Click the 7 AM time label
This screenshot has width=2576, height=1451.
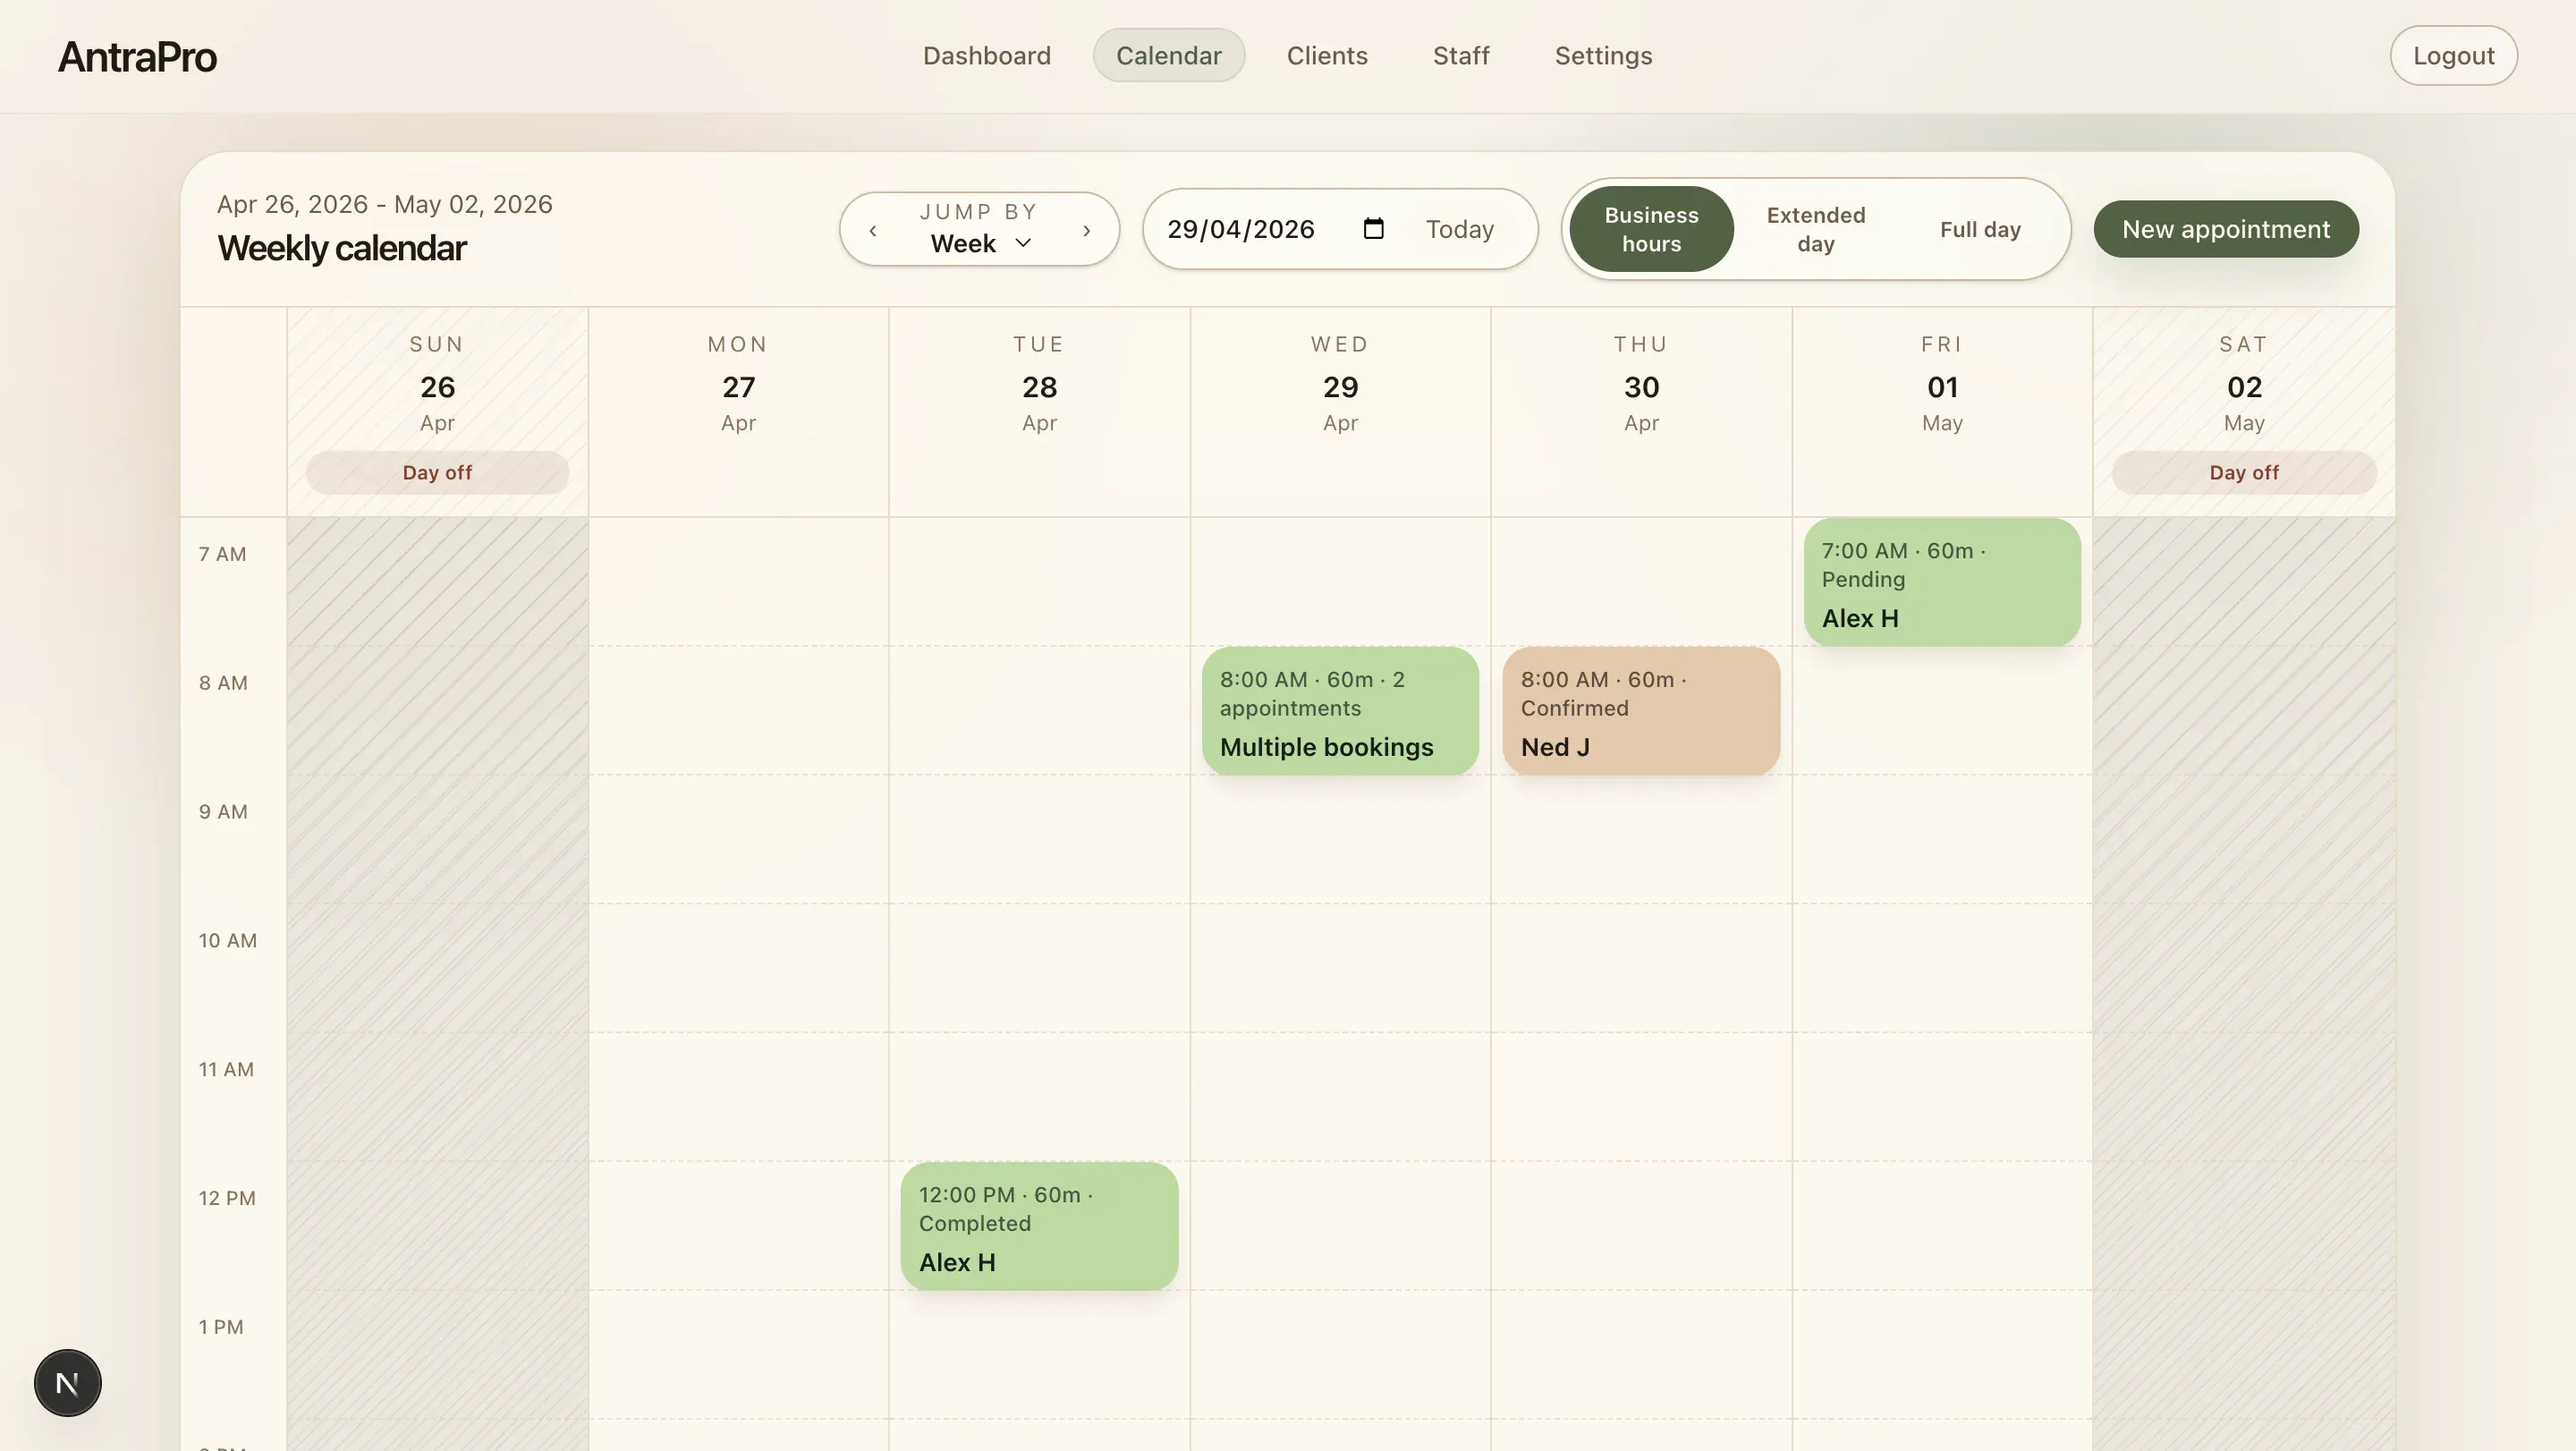[222, 554]
